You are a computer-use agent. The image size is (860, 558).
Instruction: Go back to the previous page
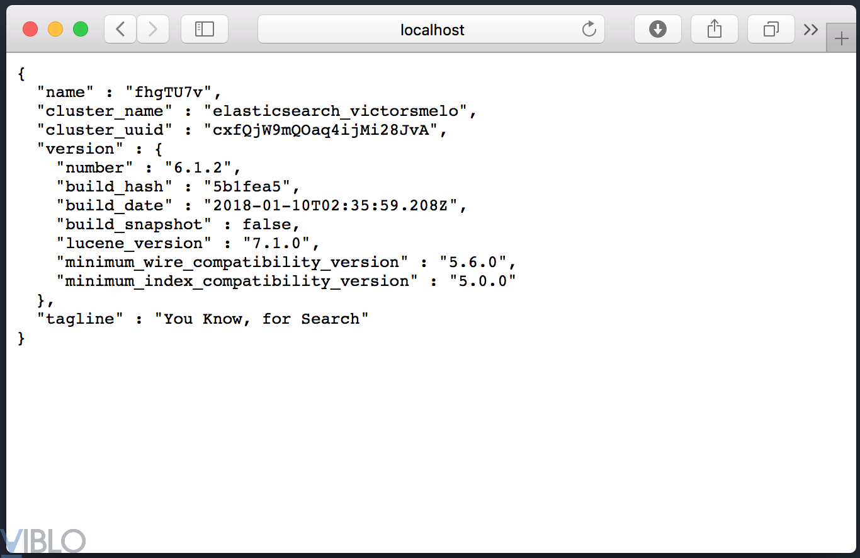120,29
